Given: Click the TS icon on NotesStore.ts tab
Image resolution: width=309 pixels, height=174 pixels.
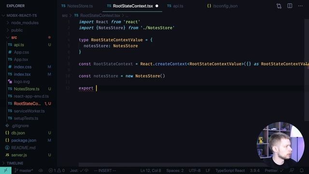Looking at the screenshot, I should click(63, 6).
